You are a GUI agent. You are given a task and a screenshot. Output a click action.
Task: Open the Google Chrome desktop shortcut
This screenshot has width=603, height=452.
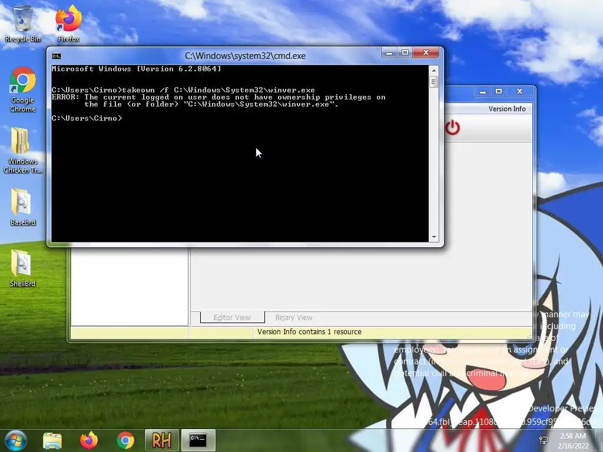click(23, 89)
